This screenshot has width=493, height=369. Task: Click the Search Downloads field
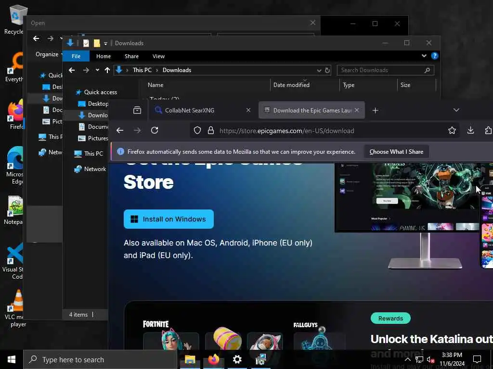(386, 70)
